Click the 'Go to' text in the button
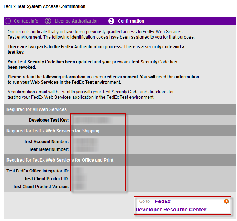 [144, 201]
